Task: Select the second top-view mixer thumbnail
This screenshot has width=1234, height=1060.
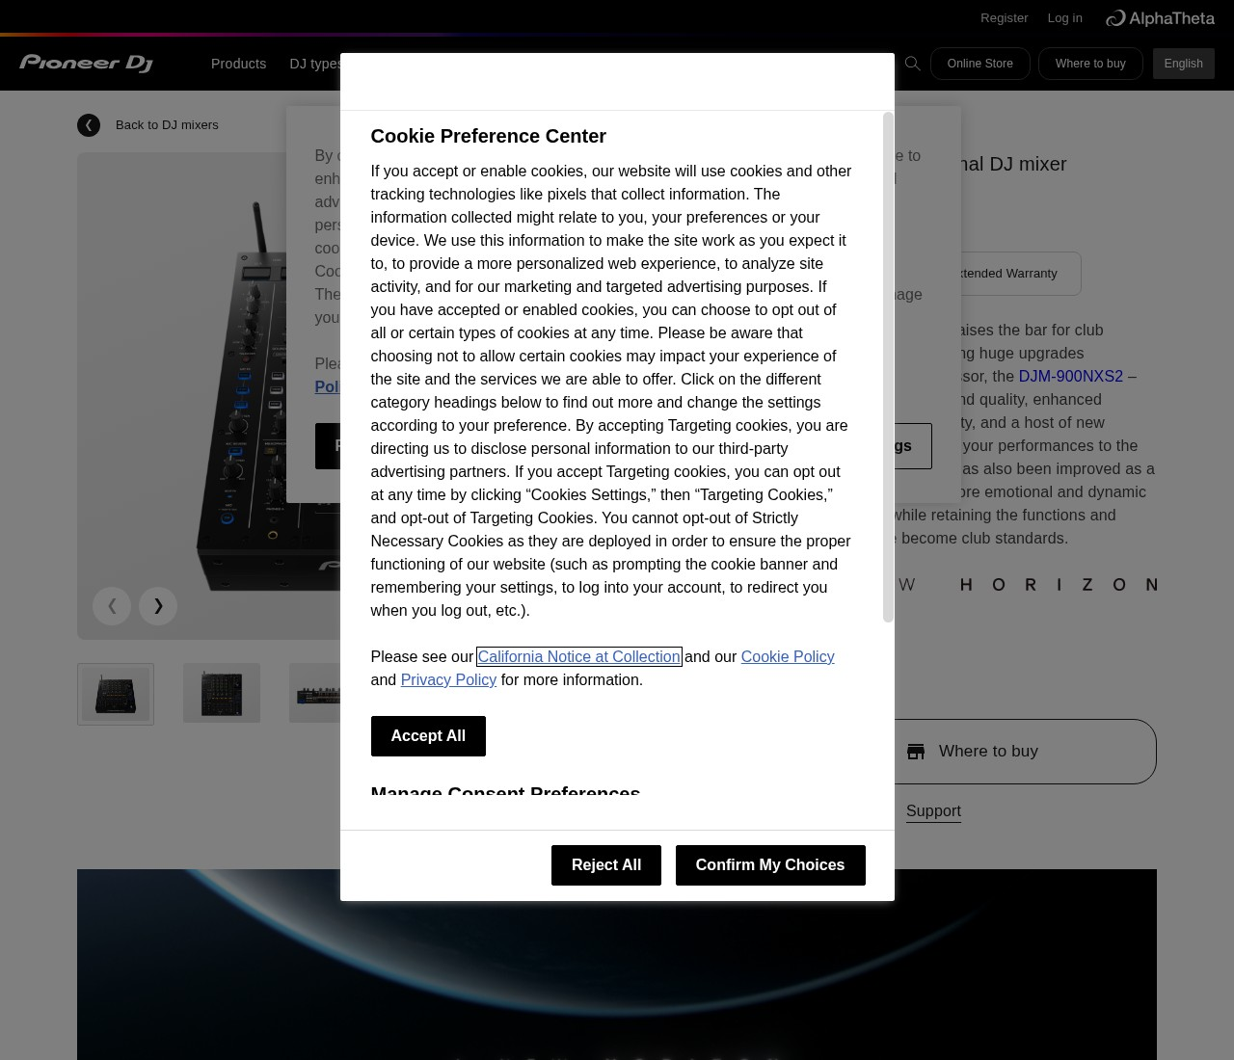Action: coord(222,694)
